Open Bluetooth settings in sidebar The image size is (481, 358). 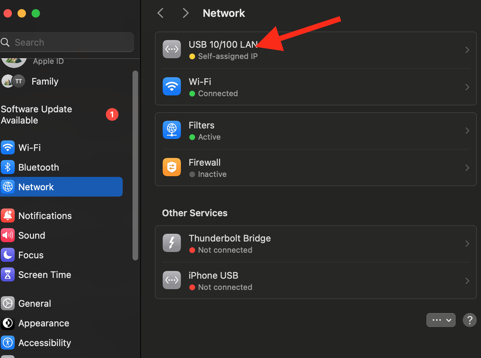point(61,167)
